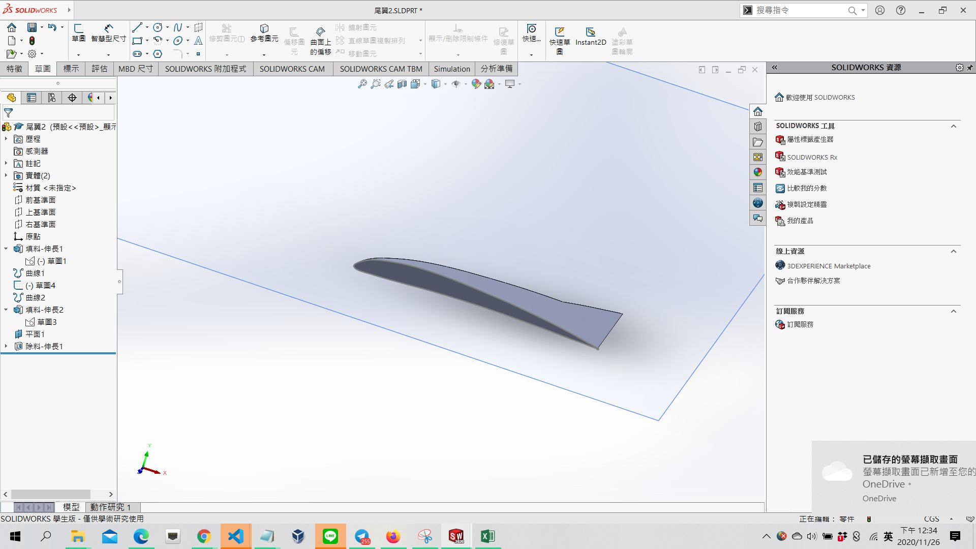Switch to the 評估 Evaluate tab
976x549 pixels.
point(100,69)
